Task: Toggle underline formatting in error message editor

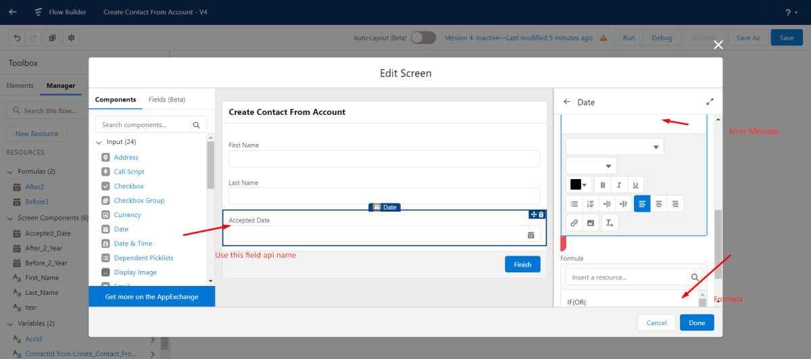Action: 635,185
